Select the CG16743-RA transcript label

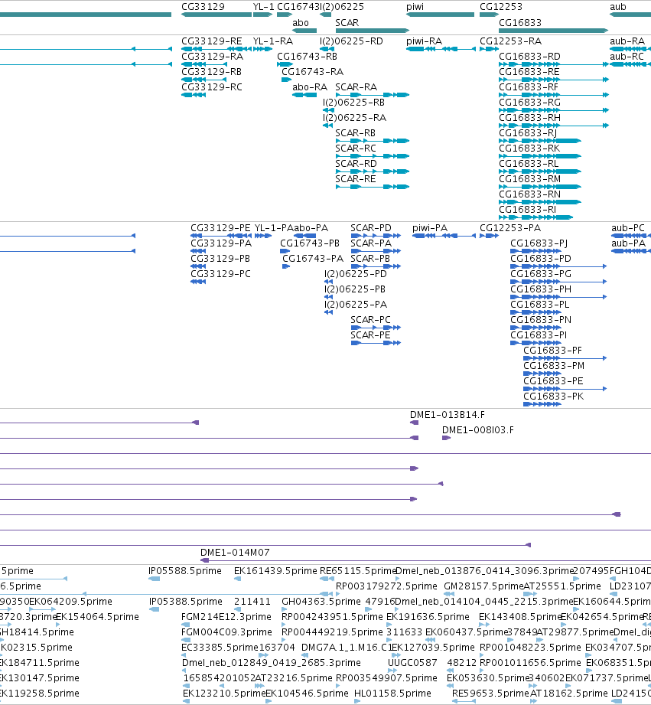pyautogui.click(x=312, y=72)
